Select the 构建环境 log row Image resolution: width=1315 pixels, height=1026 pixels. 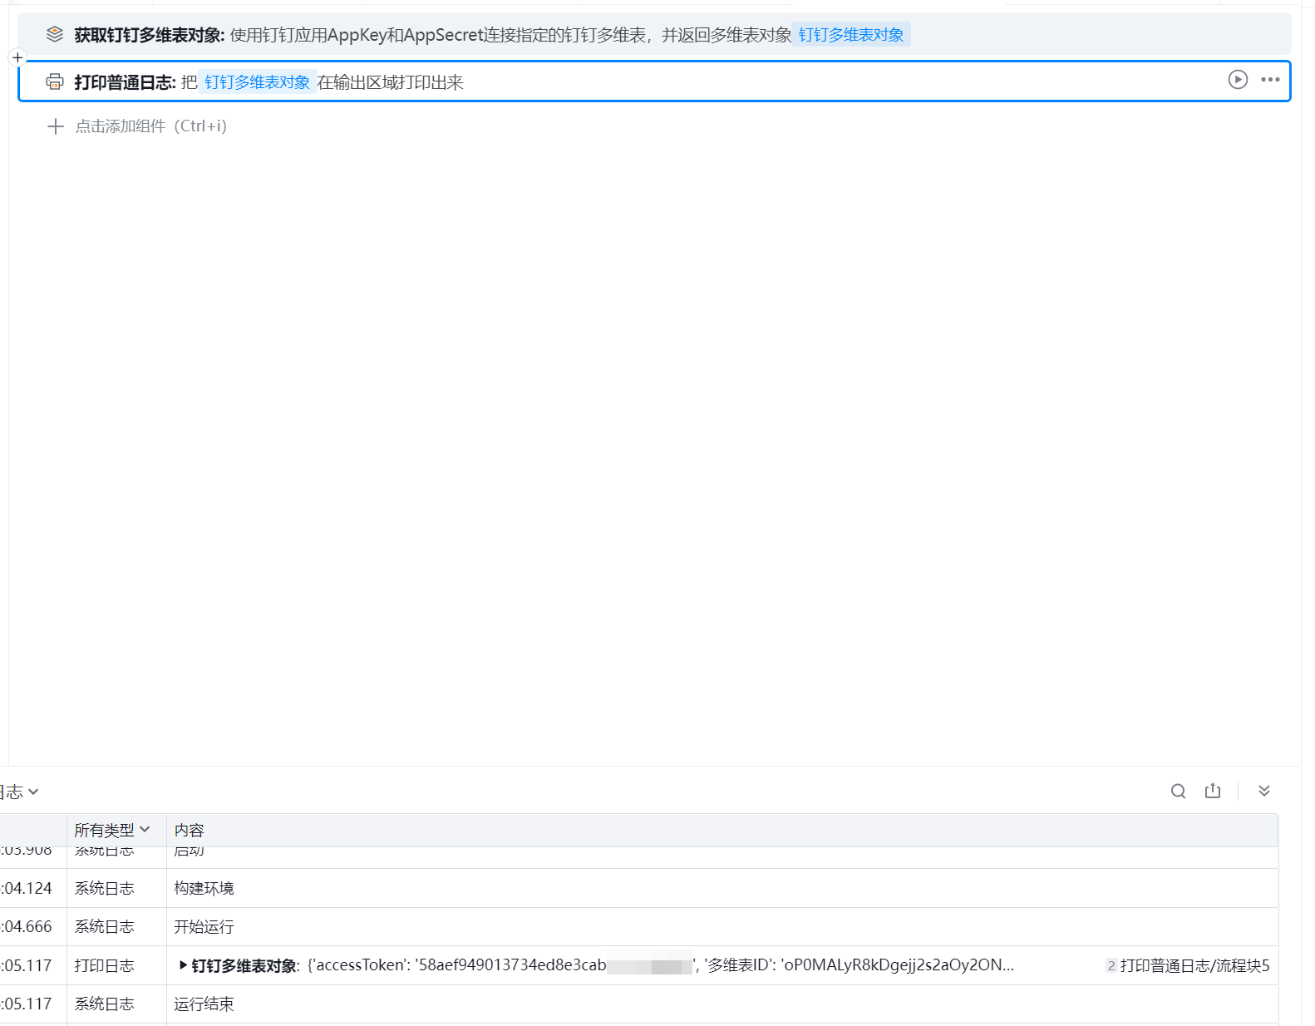(x=638, y=888)
